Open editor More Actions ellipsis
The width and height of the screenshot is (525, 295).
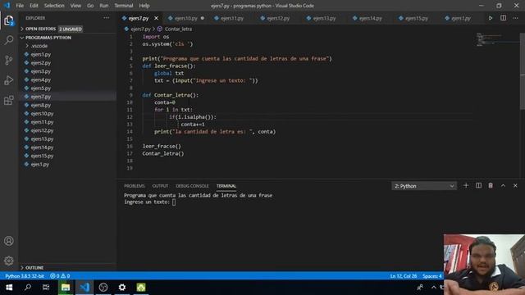click(x=515, y=18)
